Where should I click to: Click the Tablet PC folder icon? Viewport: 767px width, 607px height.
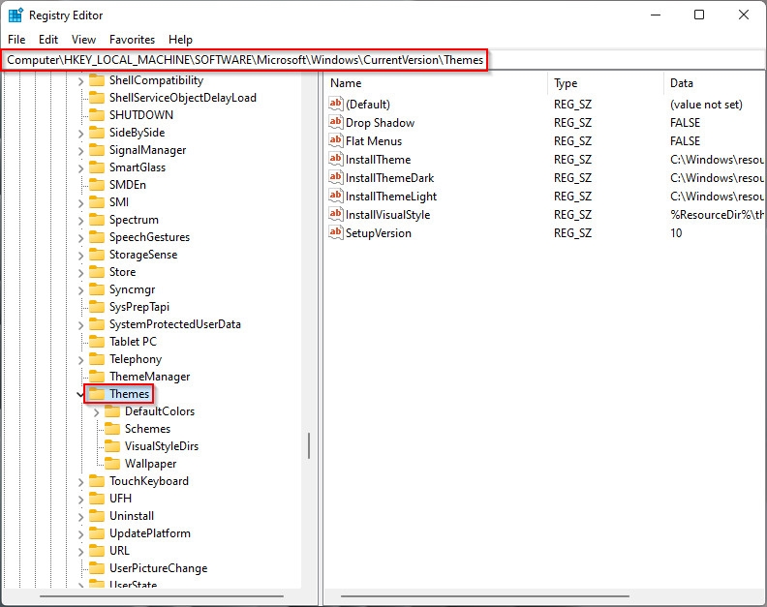tap(97, 342)
